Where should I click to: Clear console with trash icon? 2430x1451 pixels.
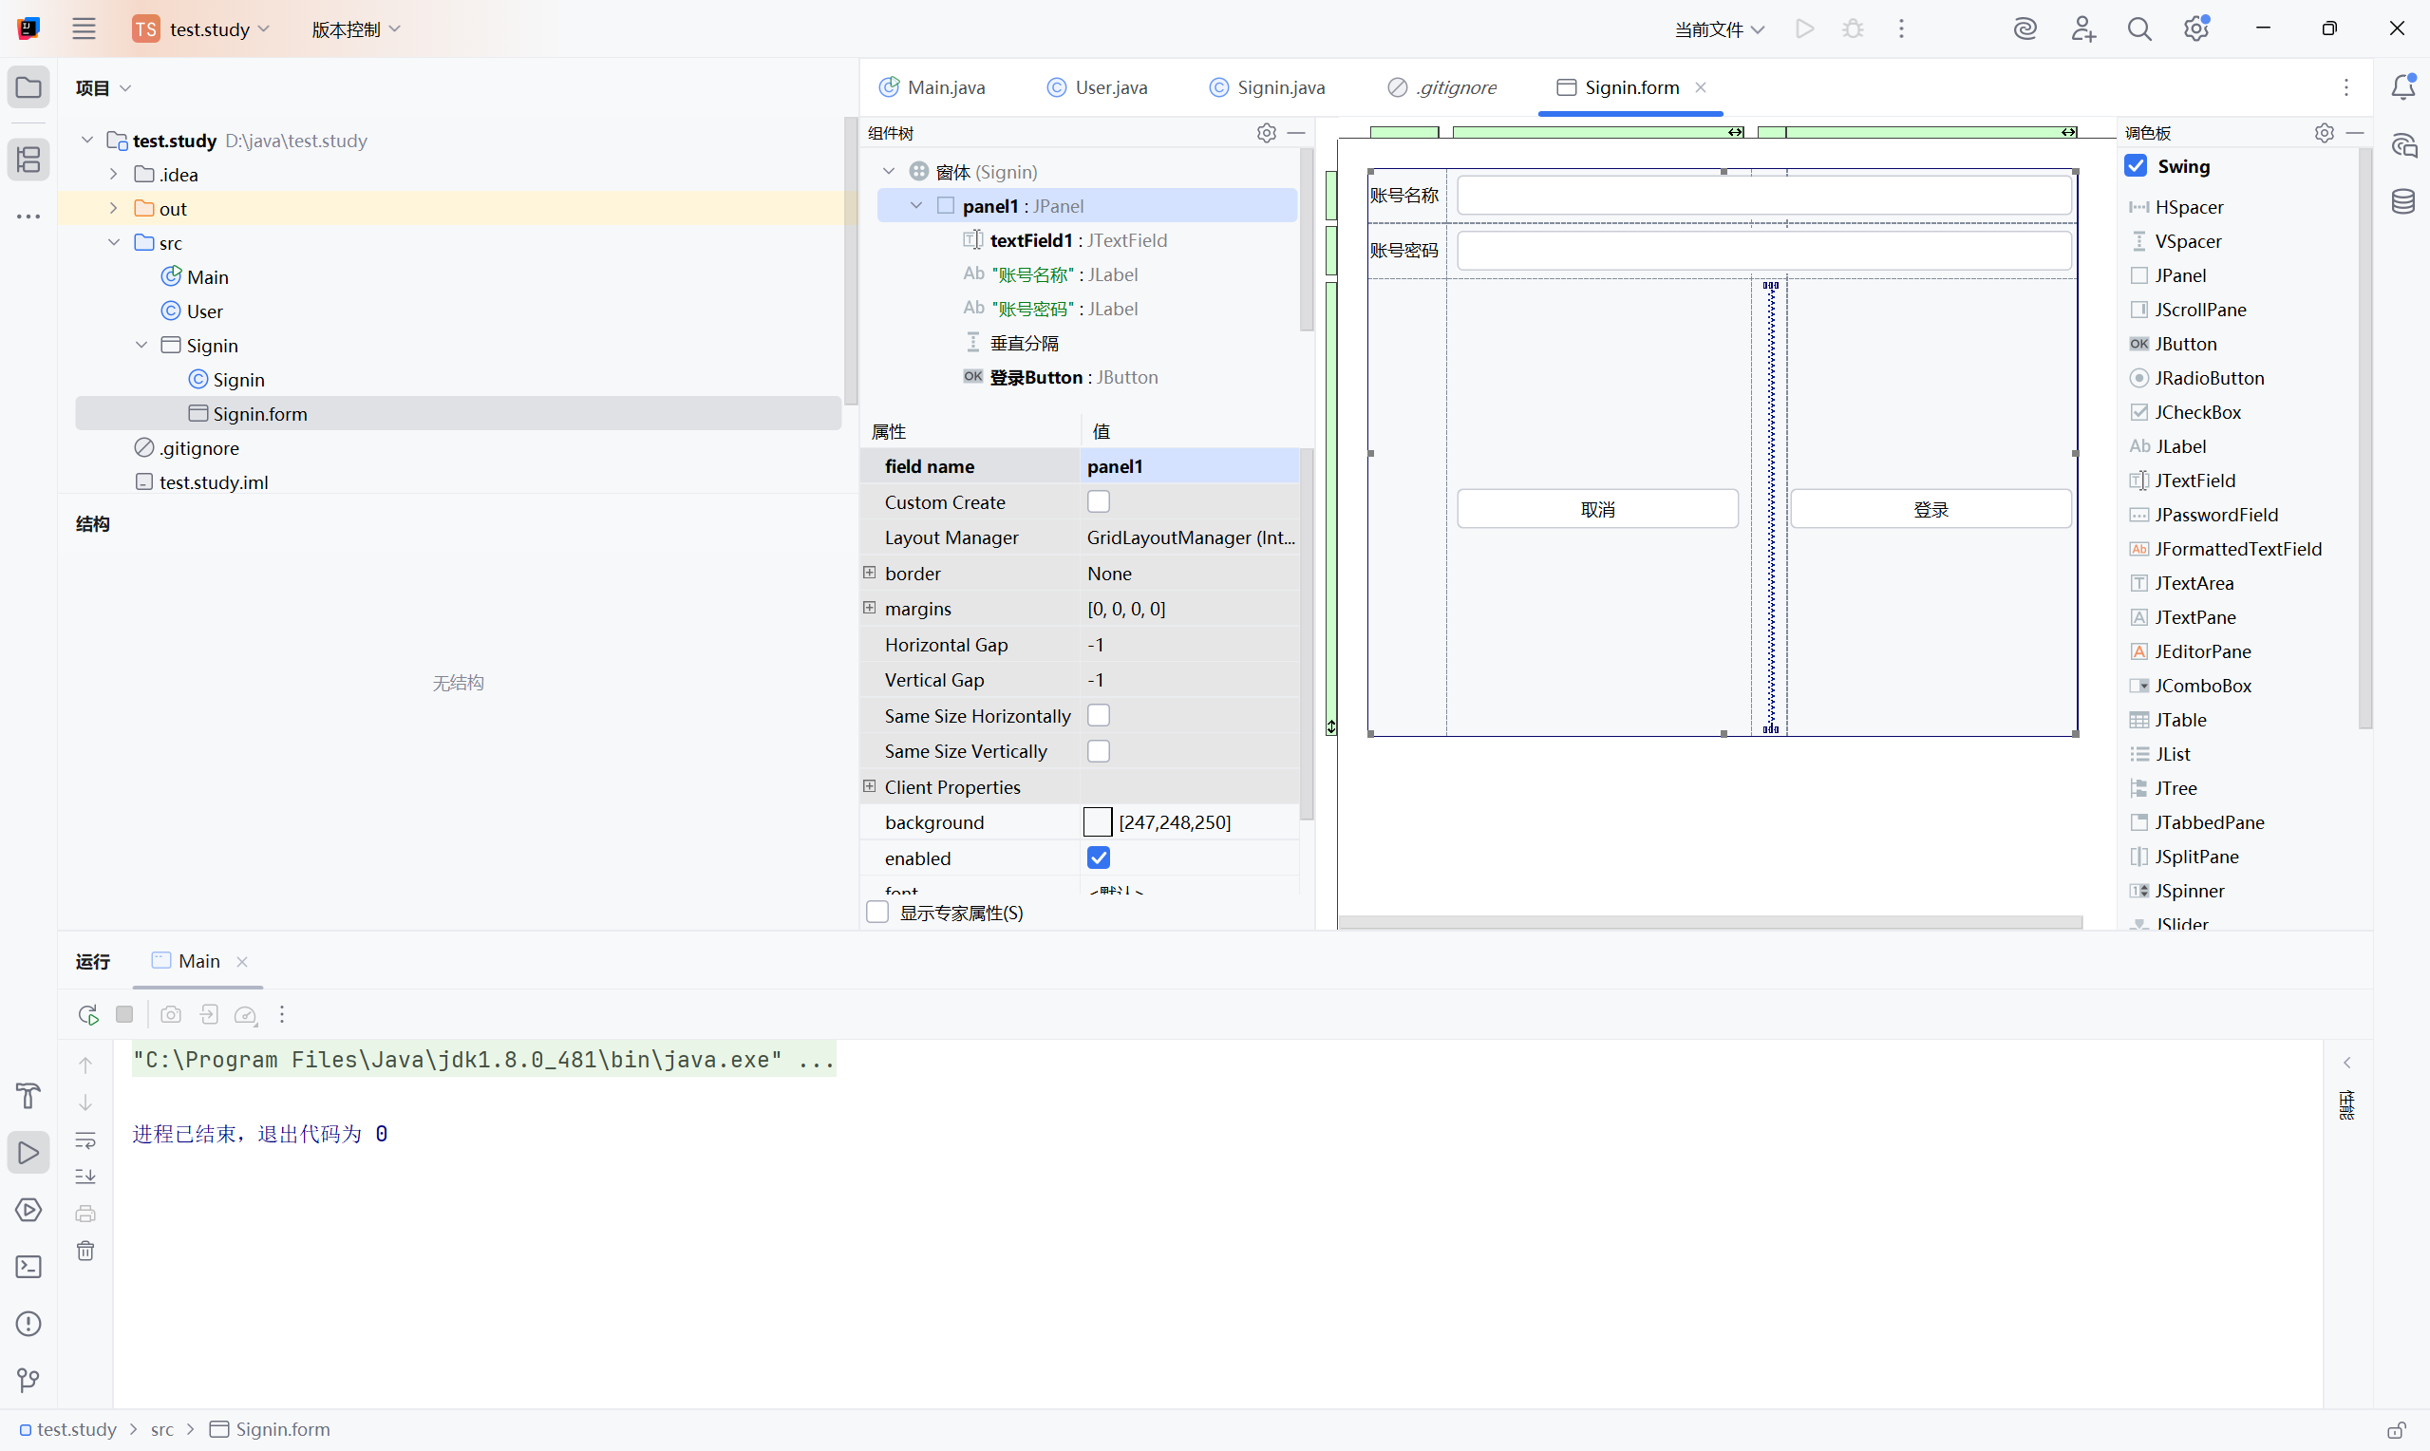85,1251
